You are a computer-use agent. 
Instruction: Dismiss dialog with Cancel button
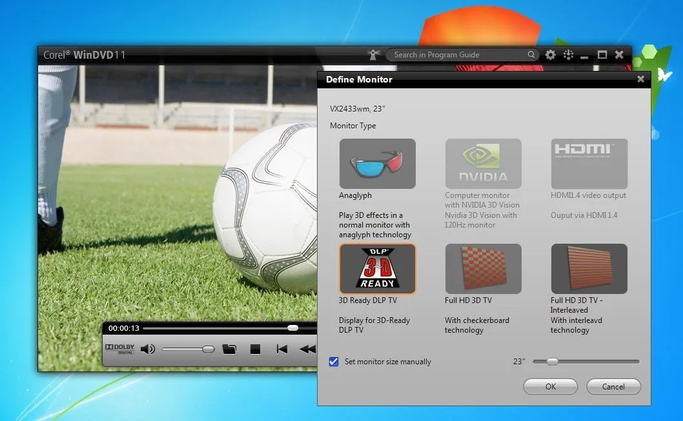point(613,386)
